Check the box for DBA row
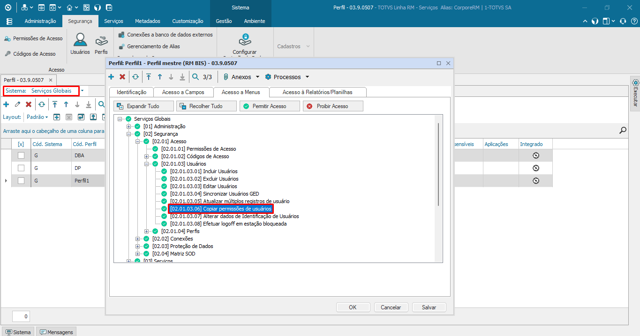 21,155
